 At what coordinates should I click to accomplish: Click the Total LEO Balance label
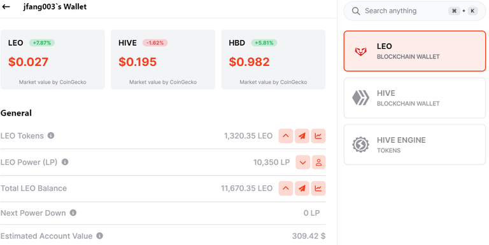tap(34, 189)
